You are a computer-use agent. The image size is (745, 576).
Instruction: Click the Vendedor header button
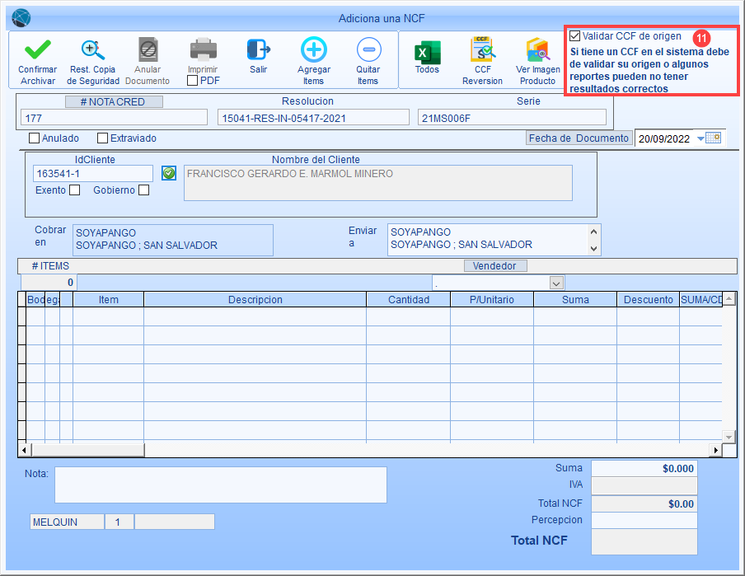(x=495, y=266)
